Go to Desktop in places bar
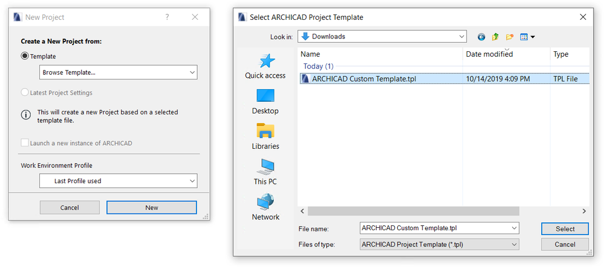Screen dimensions: 604x267 pyautogui.click(x=265, y=102)
